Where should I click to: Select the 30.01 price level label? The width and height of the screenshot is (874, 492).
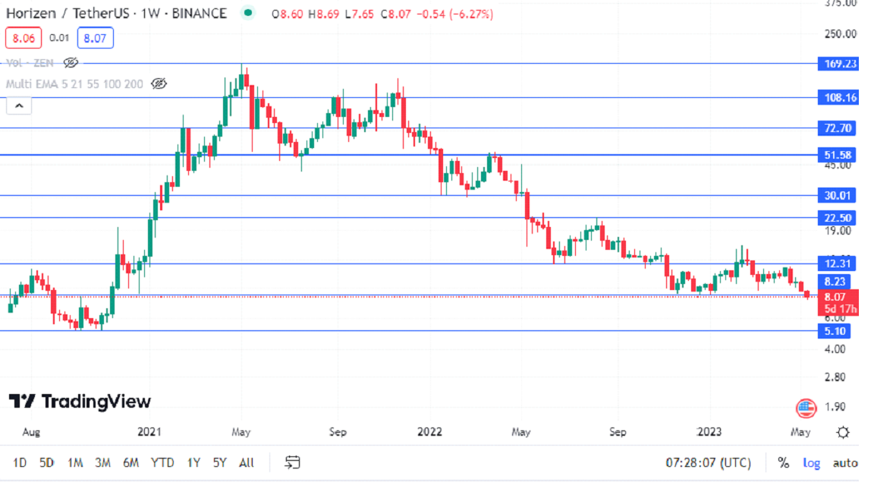[x=837, y=195]
